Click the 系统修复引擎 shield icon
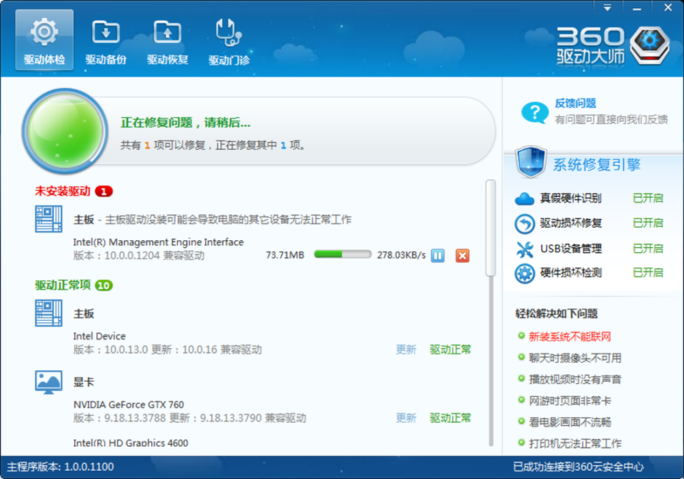Image resolution: width=684 pixels, height=479 pixels. coord(531,162)
